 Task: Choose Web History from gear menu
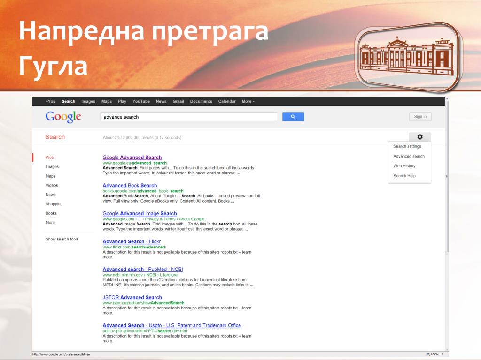pos(404,166)
